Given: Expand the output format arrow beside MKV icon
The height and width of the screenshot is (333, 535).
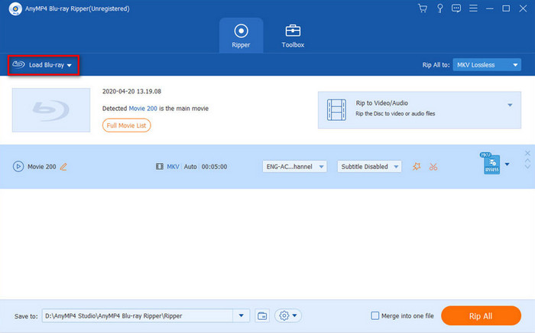Looking at the screenshot, I should pyautogui.click(x=507, y=164).
